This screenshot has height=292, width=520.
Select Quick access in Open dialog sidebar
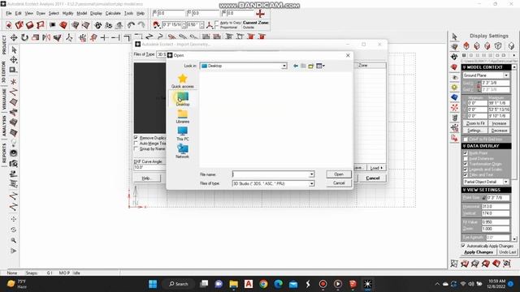click(182, 81)
